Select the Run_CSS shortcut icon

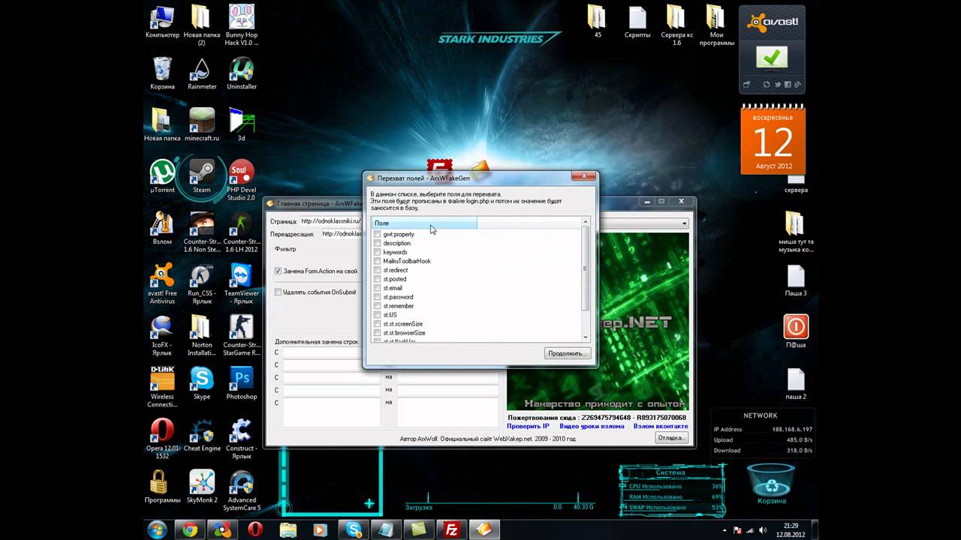point(202,283)
